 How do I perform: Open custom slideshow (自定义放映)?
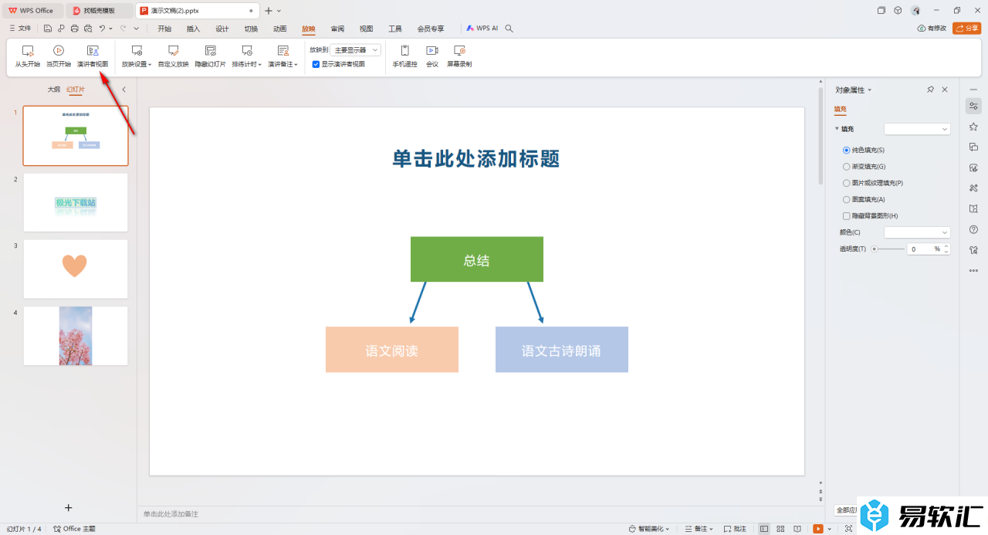pos(173,56)
